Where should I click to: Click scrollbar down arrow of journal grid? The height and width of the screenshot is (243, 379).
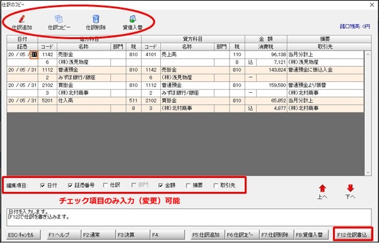pyautogui.click(x=368, y=172)
